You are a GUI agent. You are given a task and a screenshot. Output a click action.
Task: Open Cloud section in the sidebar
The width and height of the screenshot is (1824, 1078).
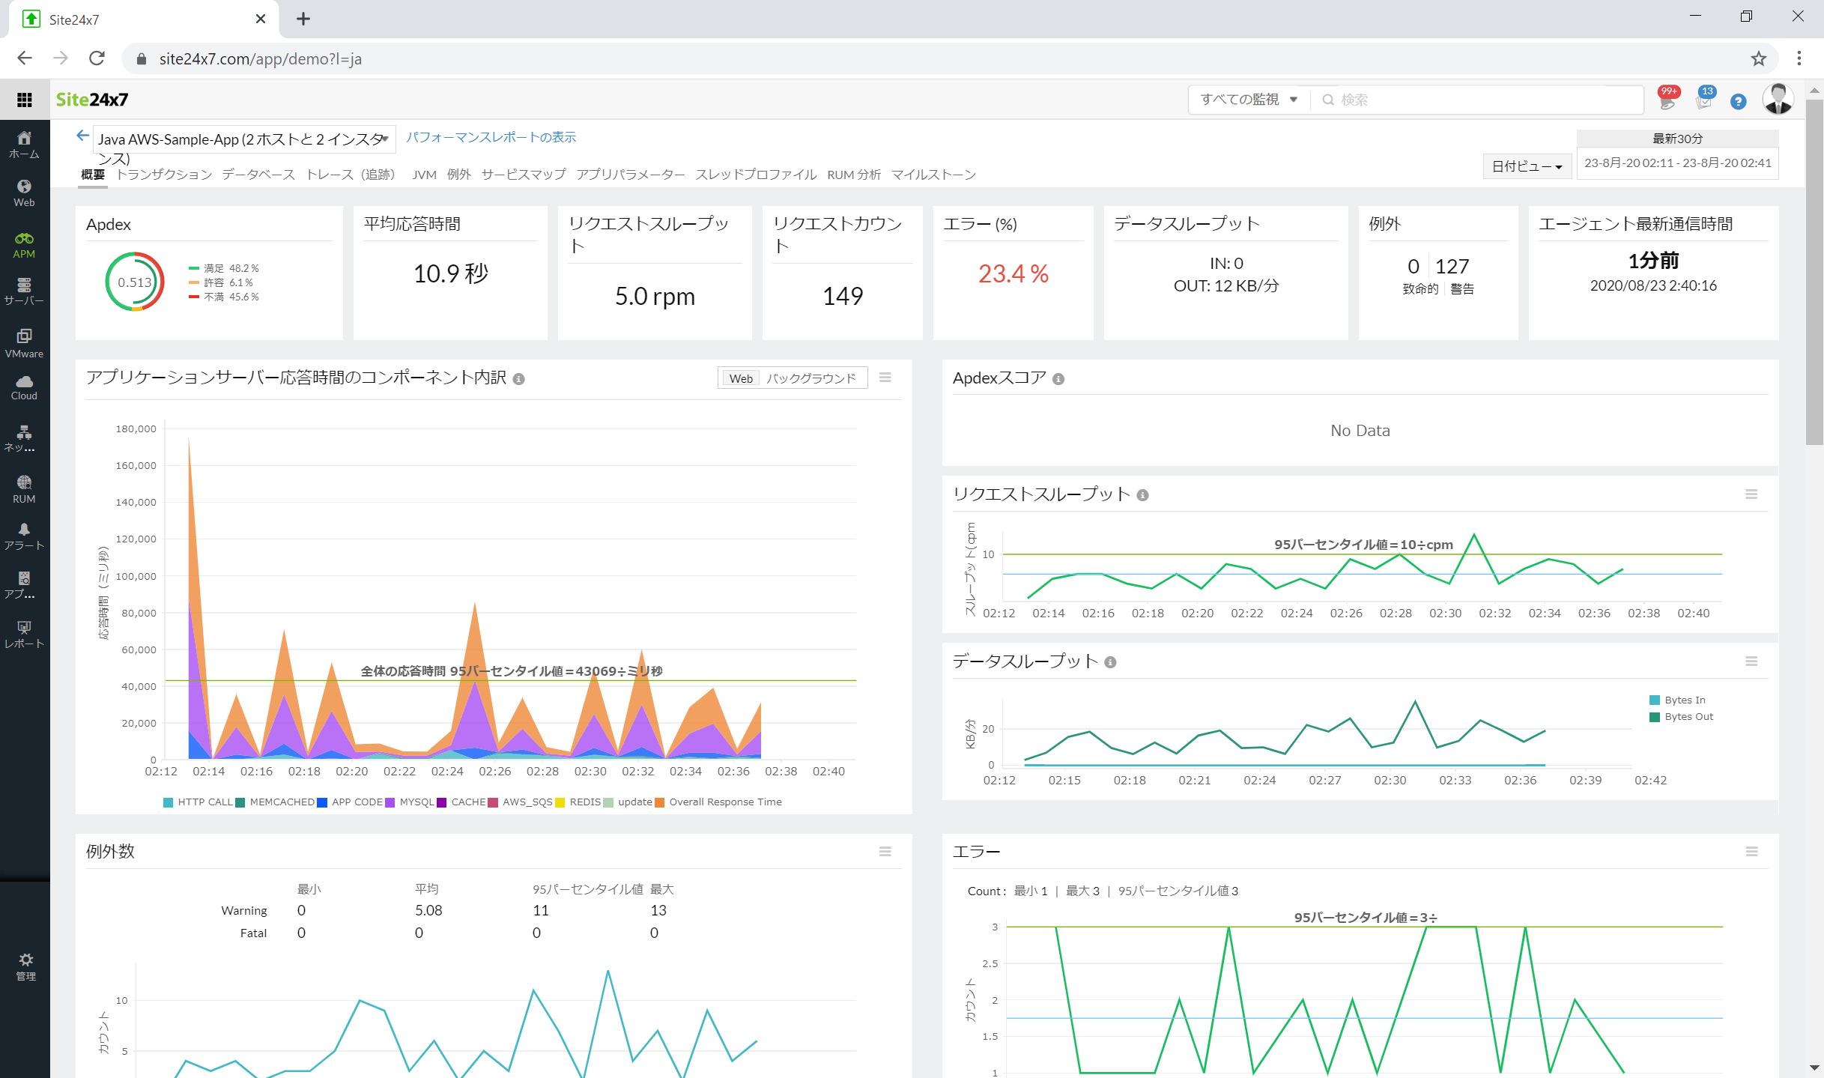(x=25, y=388)
